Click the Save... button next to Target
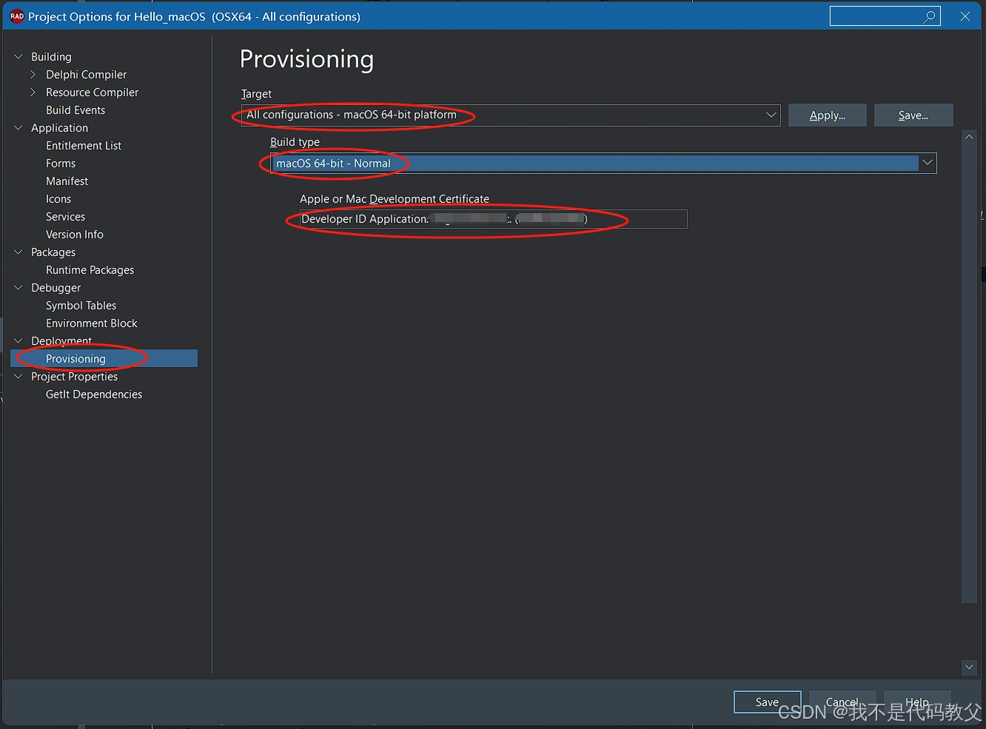The width and height of the screenshot is (986, 729). tap(913, 115)
